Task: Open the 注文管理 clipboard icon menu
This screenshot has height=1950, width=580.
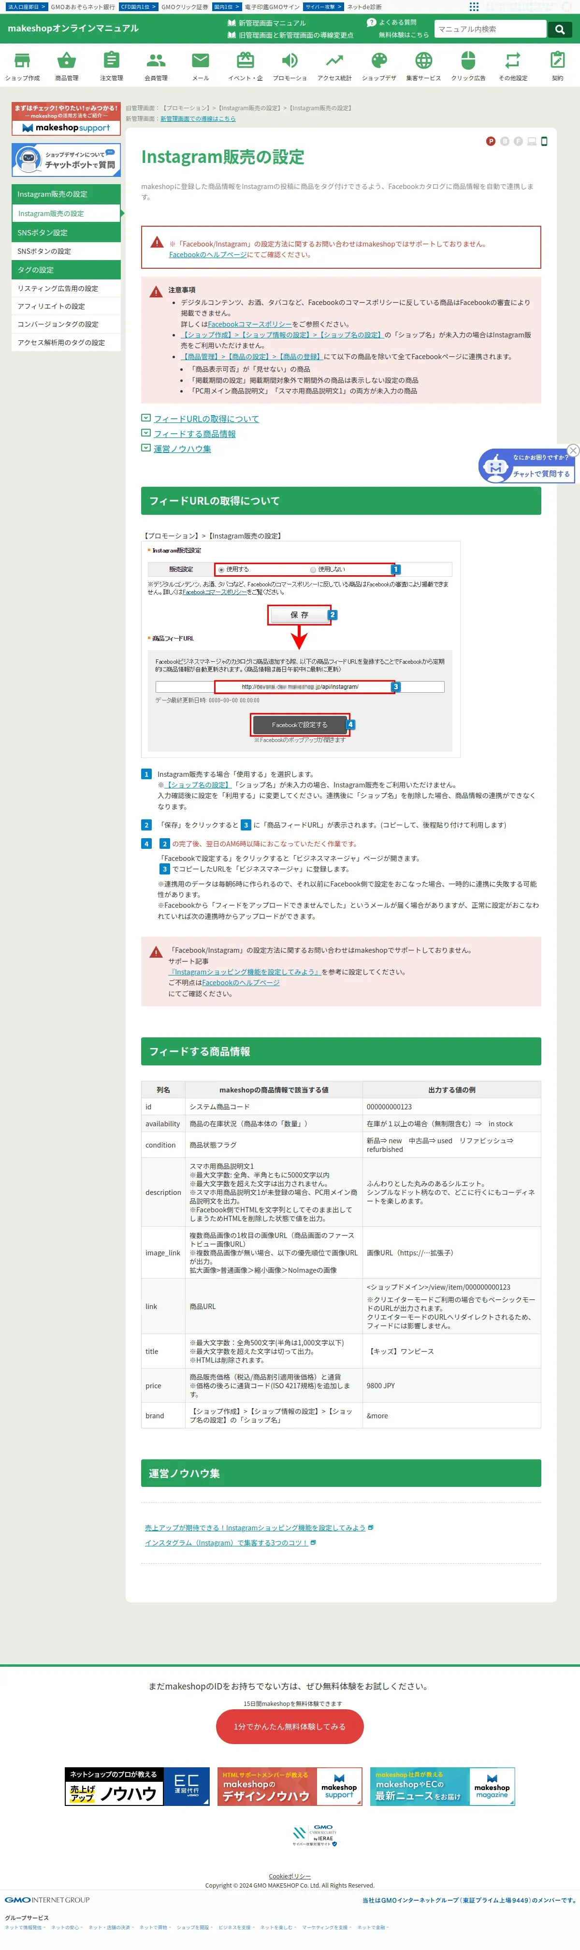Action: pyautogui.click(x=111, y=67)
